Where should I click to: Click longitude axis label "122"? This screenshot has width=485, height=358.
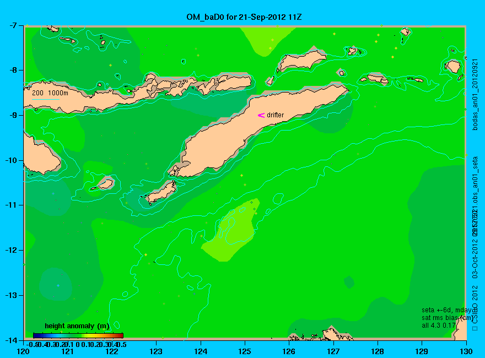(x=112, y=351)
